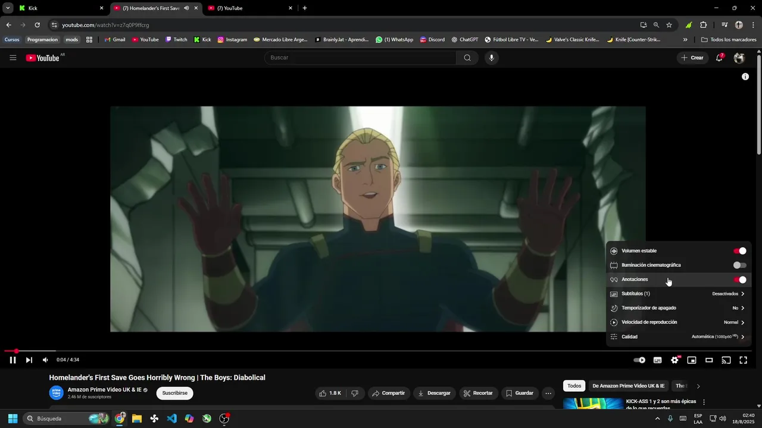Cast the video to a TV
Viewport: 762px width, 428px height.
[726, 360]
